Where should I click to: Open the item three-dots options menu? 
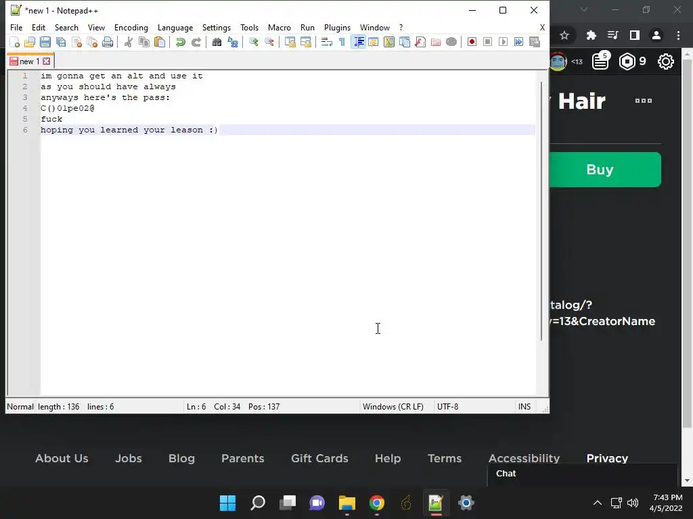point(643,101)
